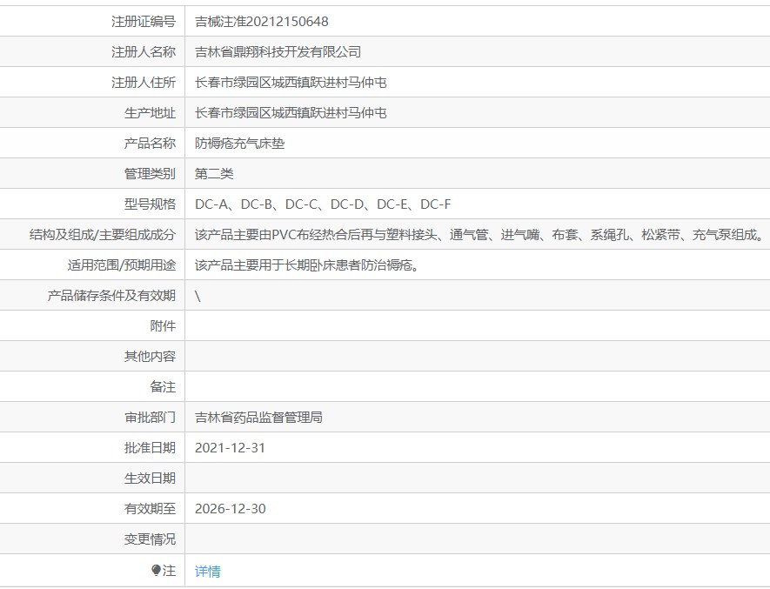Select approving department 吉林省药品监督管理局

coord(258,418)
